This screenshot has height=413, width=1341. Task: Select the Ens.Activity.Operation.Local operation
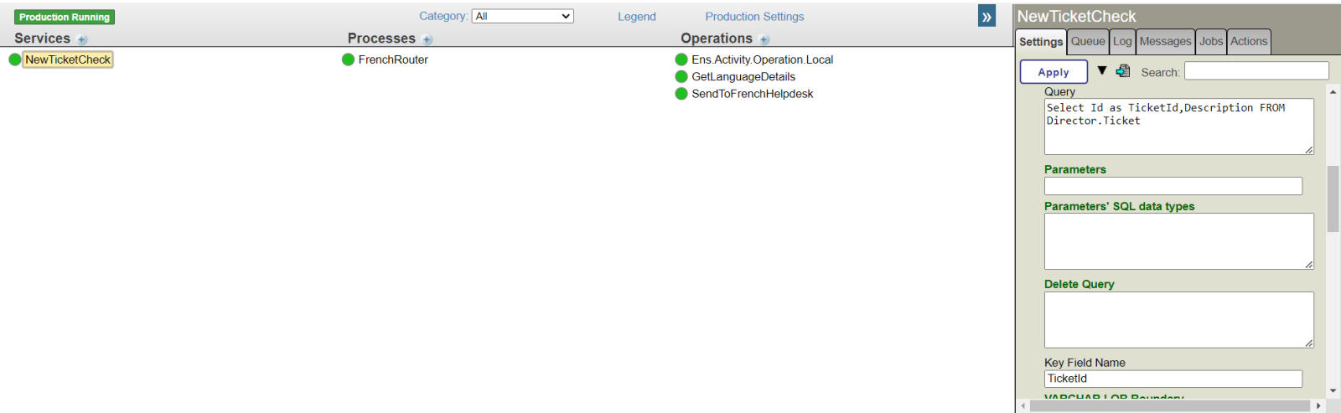click(x=762, y=59)
